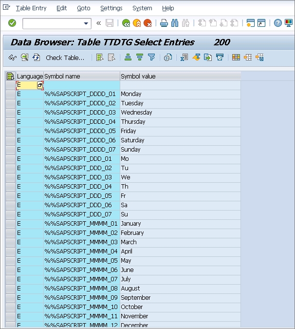Select the row selector for Sunday
This screenshot has width=295, height=329.
(x=11, y=150)
